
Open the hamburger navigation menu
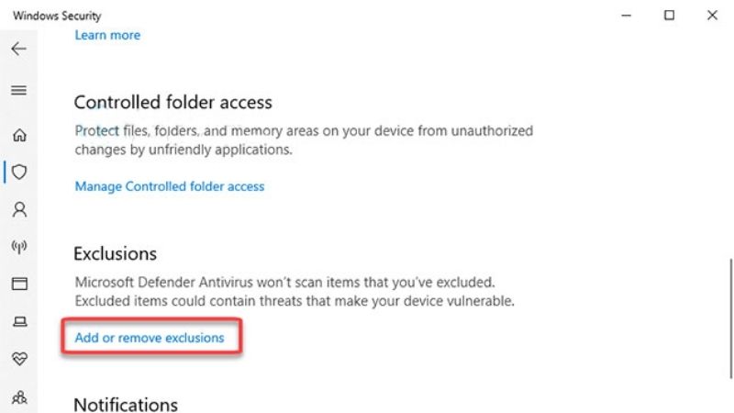click(18, 90)
